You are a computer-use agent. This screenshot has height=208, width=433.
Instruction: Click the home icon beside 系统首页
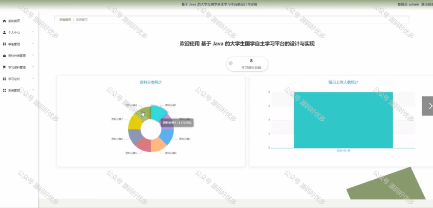[x=4, y=21]
